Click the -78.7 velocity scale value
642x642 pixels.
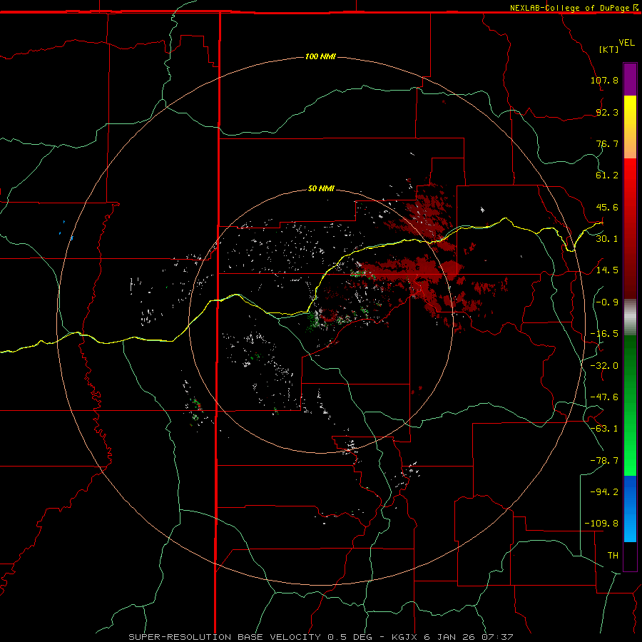tap(604, 460)
